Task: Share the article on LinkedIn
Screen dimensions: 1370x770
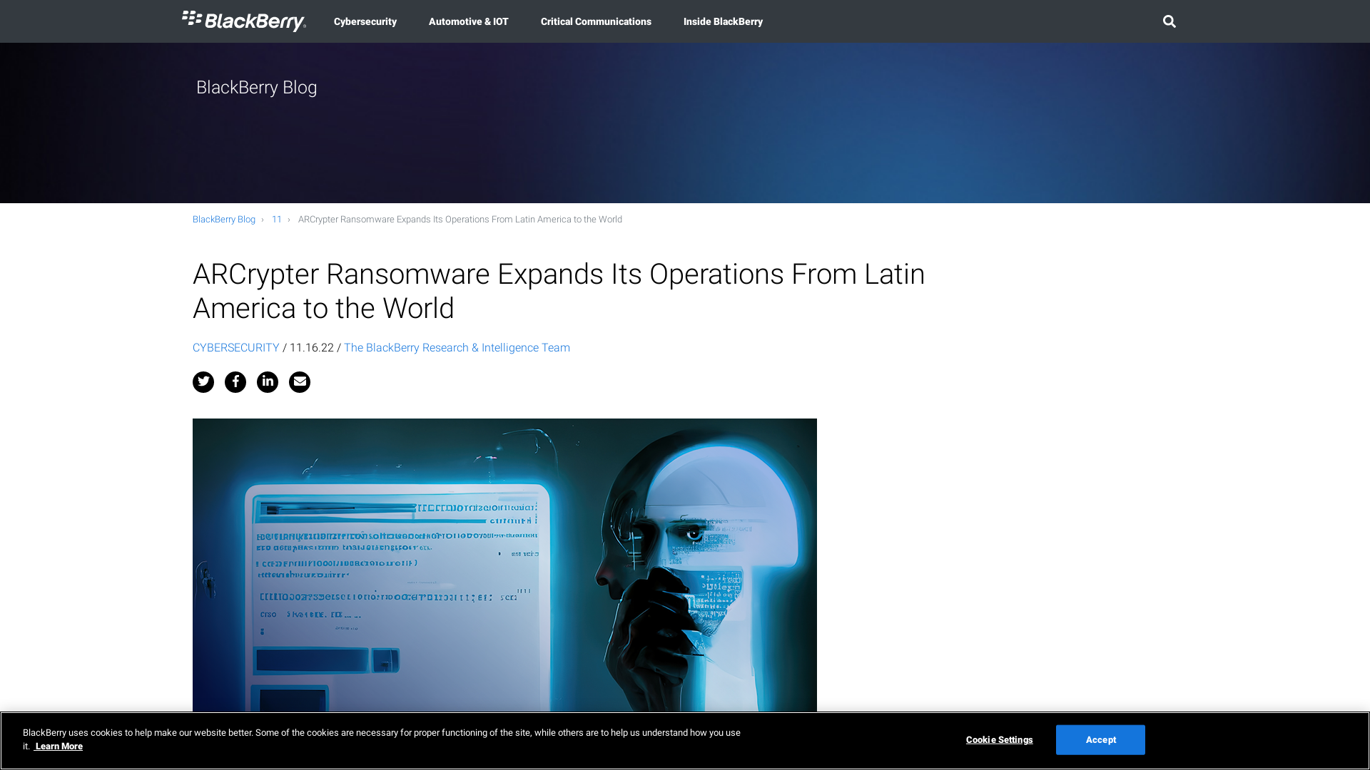Action: [267, 382]
